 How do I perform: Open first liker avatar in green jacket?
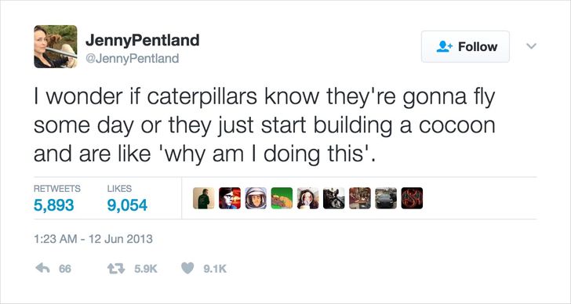pos(204,198)
